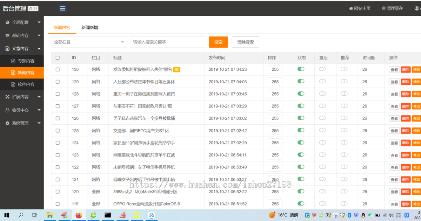Click title 人社部公布法定年节假日等五类休
The image size is (421, 221).
144,82
